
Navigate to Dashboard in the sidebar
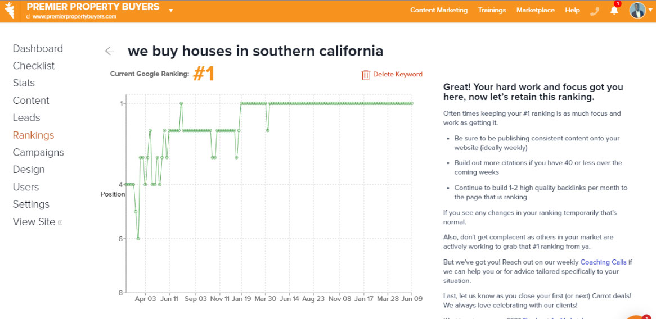pos(38,49)
